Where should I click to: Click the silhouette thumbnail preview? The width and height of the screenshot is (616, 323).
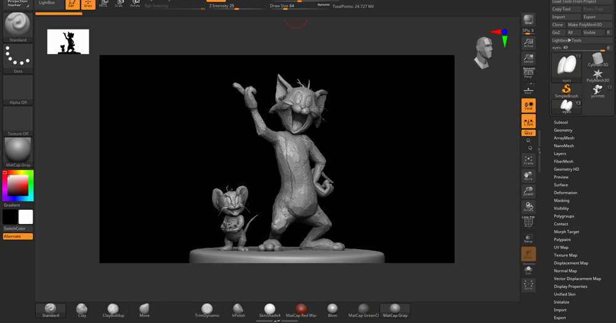pos(68,42)
